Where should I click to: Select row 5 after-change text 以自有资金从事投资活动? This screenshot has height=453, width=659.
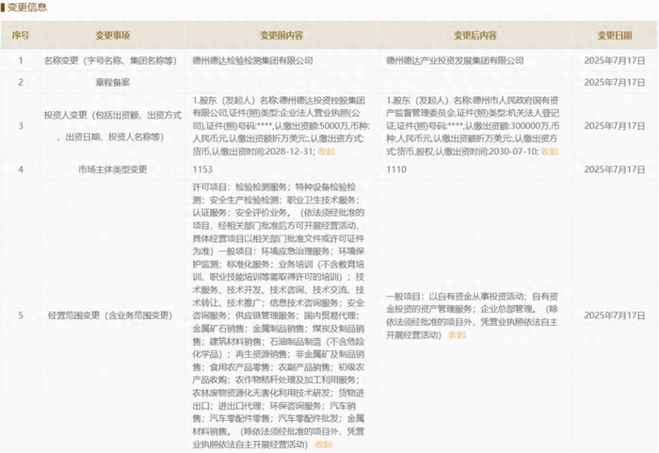pos(476,296)
